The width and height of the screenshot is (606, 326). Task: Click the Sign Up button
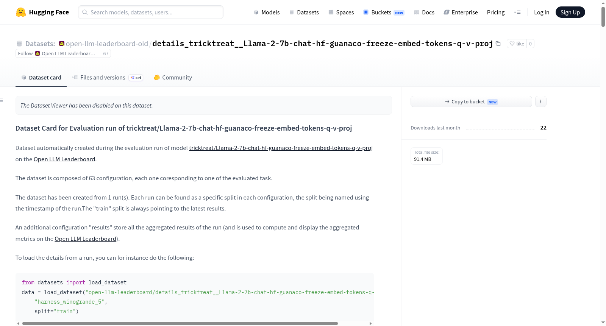(570, 12)
